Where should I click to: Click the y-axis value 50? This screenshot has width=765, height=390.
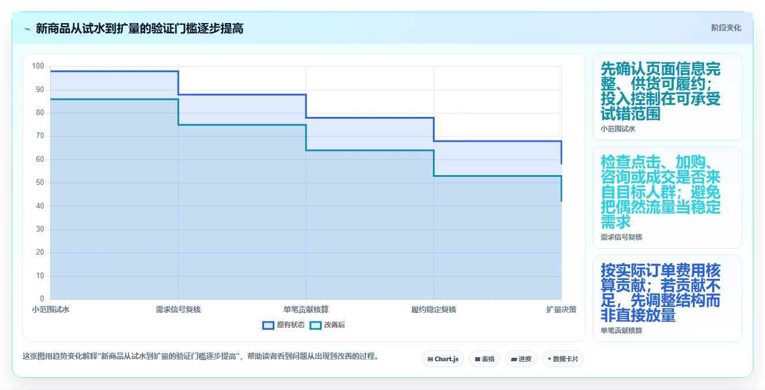tap(40, 183)
